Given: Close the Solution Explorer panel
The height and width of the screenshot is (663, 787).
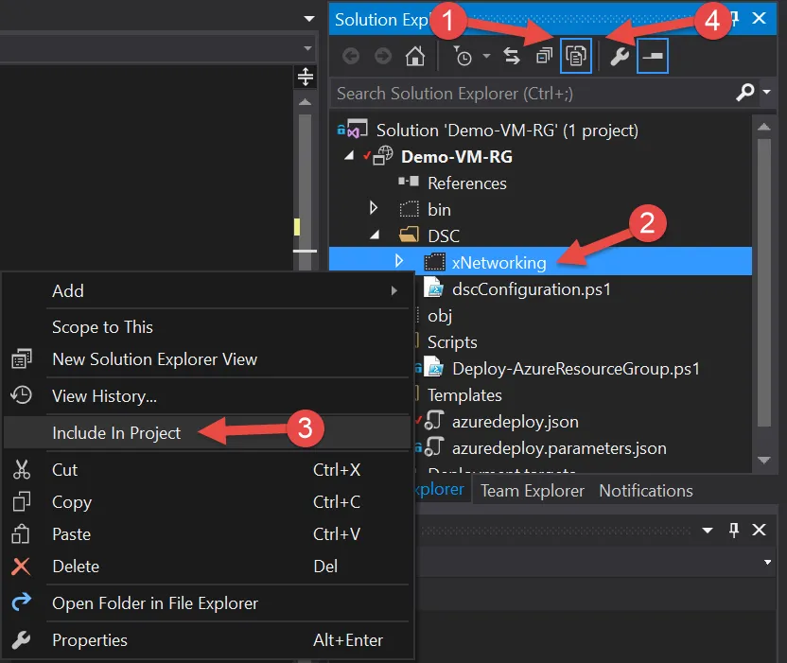Looking at the screenshot, I should pos(759,19).
